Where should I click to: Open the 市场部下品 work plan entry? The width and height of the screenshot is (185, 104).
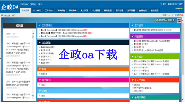(x=152, y=30)
